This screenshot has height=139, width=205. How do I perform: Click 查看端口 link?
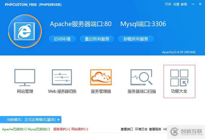[x=127, y=129]
